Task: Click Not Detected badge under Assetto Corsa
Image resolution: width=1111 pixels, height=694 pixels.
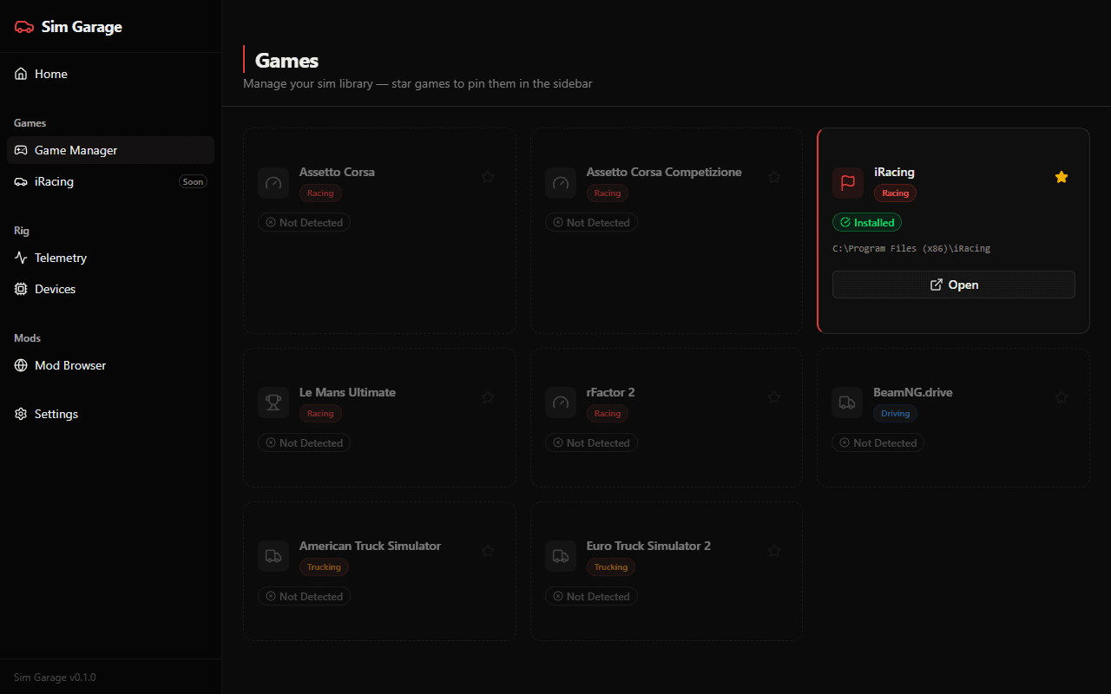Action: coord(304,223)
